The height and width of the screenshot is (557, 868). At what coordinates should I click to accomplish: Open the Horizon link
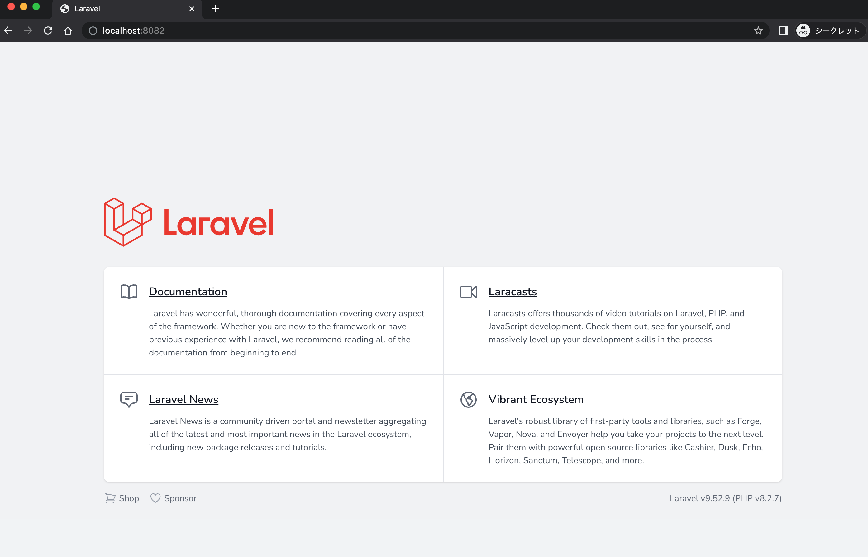click(x=503, y=460)
